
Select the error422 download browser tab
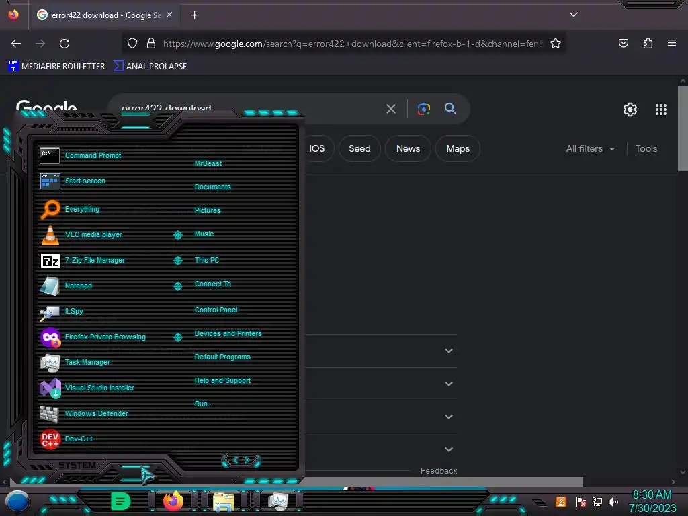click(104, 15)
